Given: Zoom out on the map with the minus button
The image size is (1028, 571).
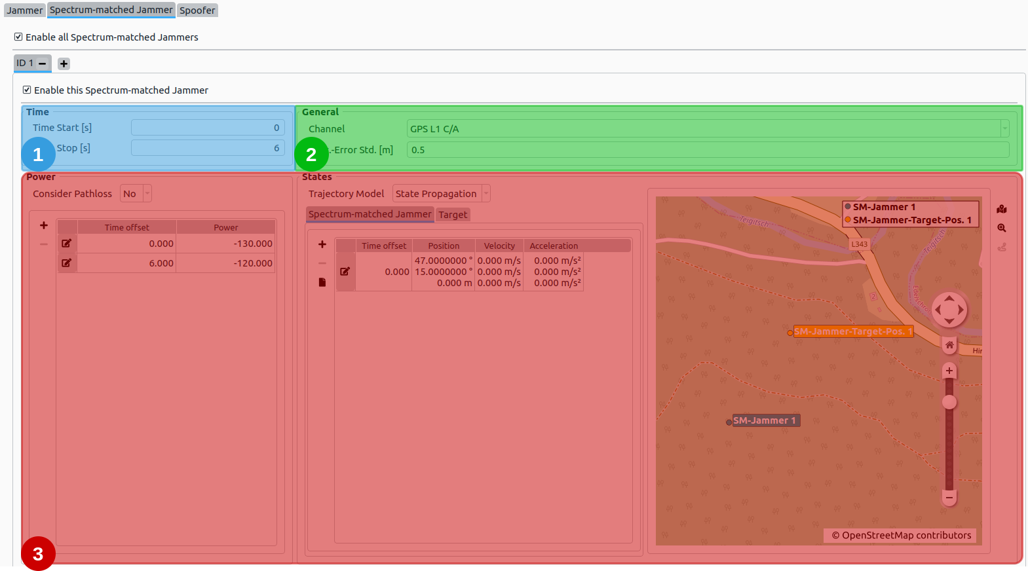Looking at the screenshot, I should [x=949, y=498].
